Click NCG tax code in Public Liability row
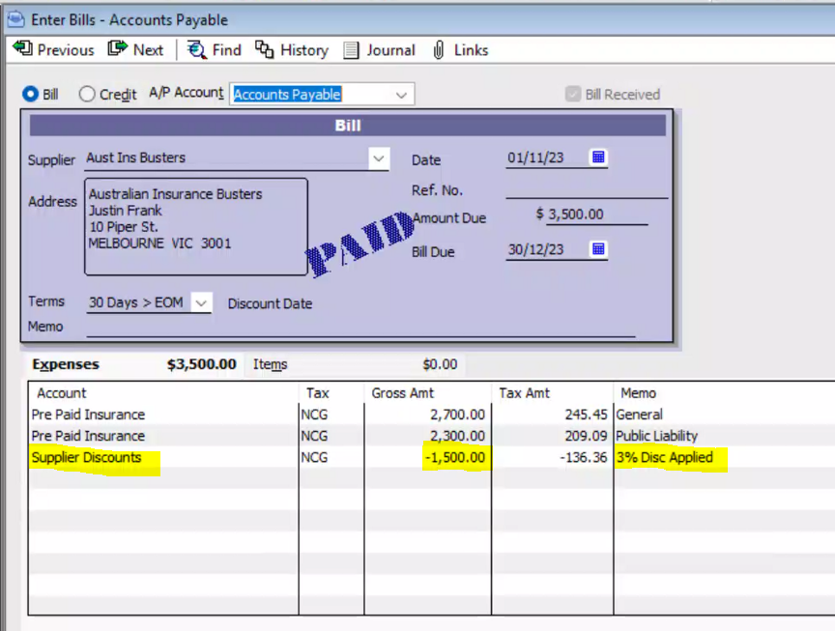The image size is (835, 631). pyautogui.click(x=314, y=436)
